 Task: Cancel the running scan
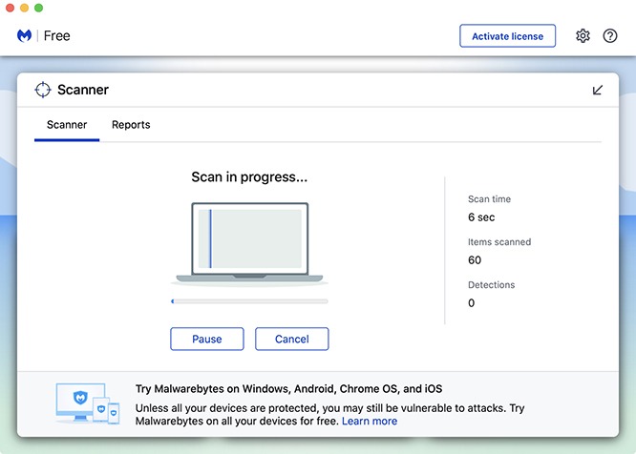click(x=292, y=339)
